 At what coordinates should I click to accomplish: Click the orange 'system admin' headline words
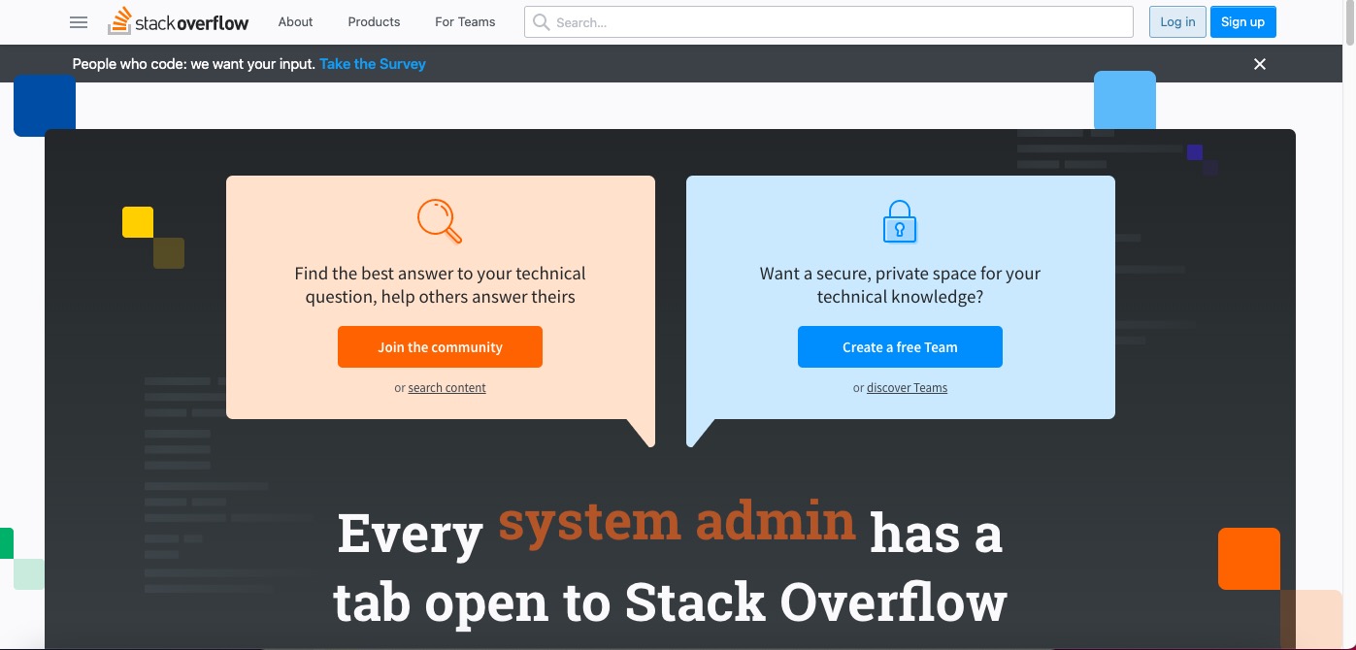[x=677, y=521]
